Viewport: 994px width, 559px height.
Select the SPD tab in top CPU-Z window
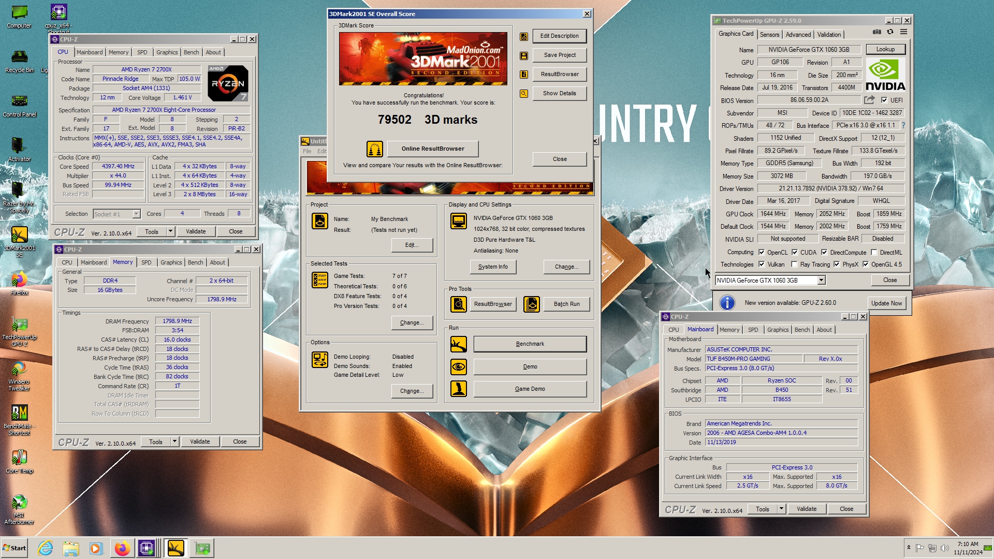tap(142, 52)
